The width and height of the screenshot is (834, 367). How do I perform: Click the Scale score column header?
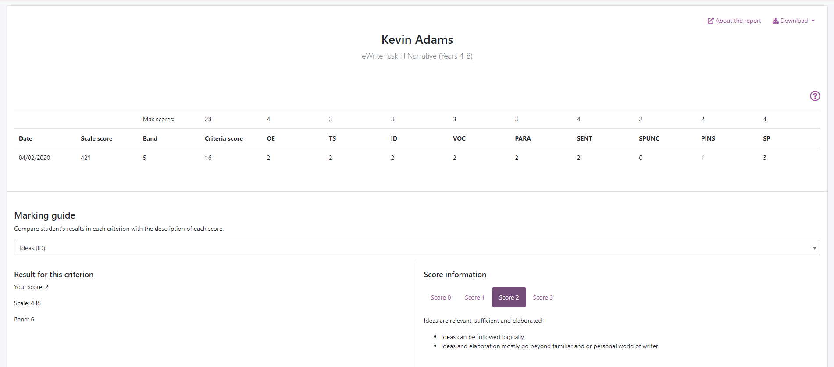[96, 138]
